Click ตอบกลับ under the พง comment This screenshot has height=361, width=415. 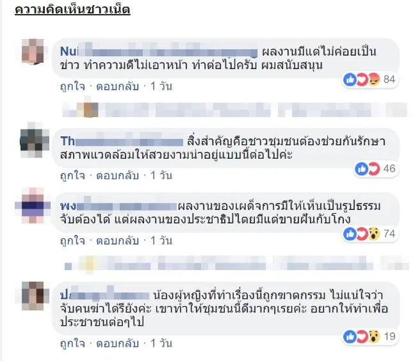(117, 241)
